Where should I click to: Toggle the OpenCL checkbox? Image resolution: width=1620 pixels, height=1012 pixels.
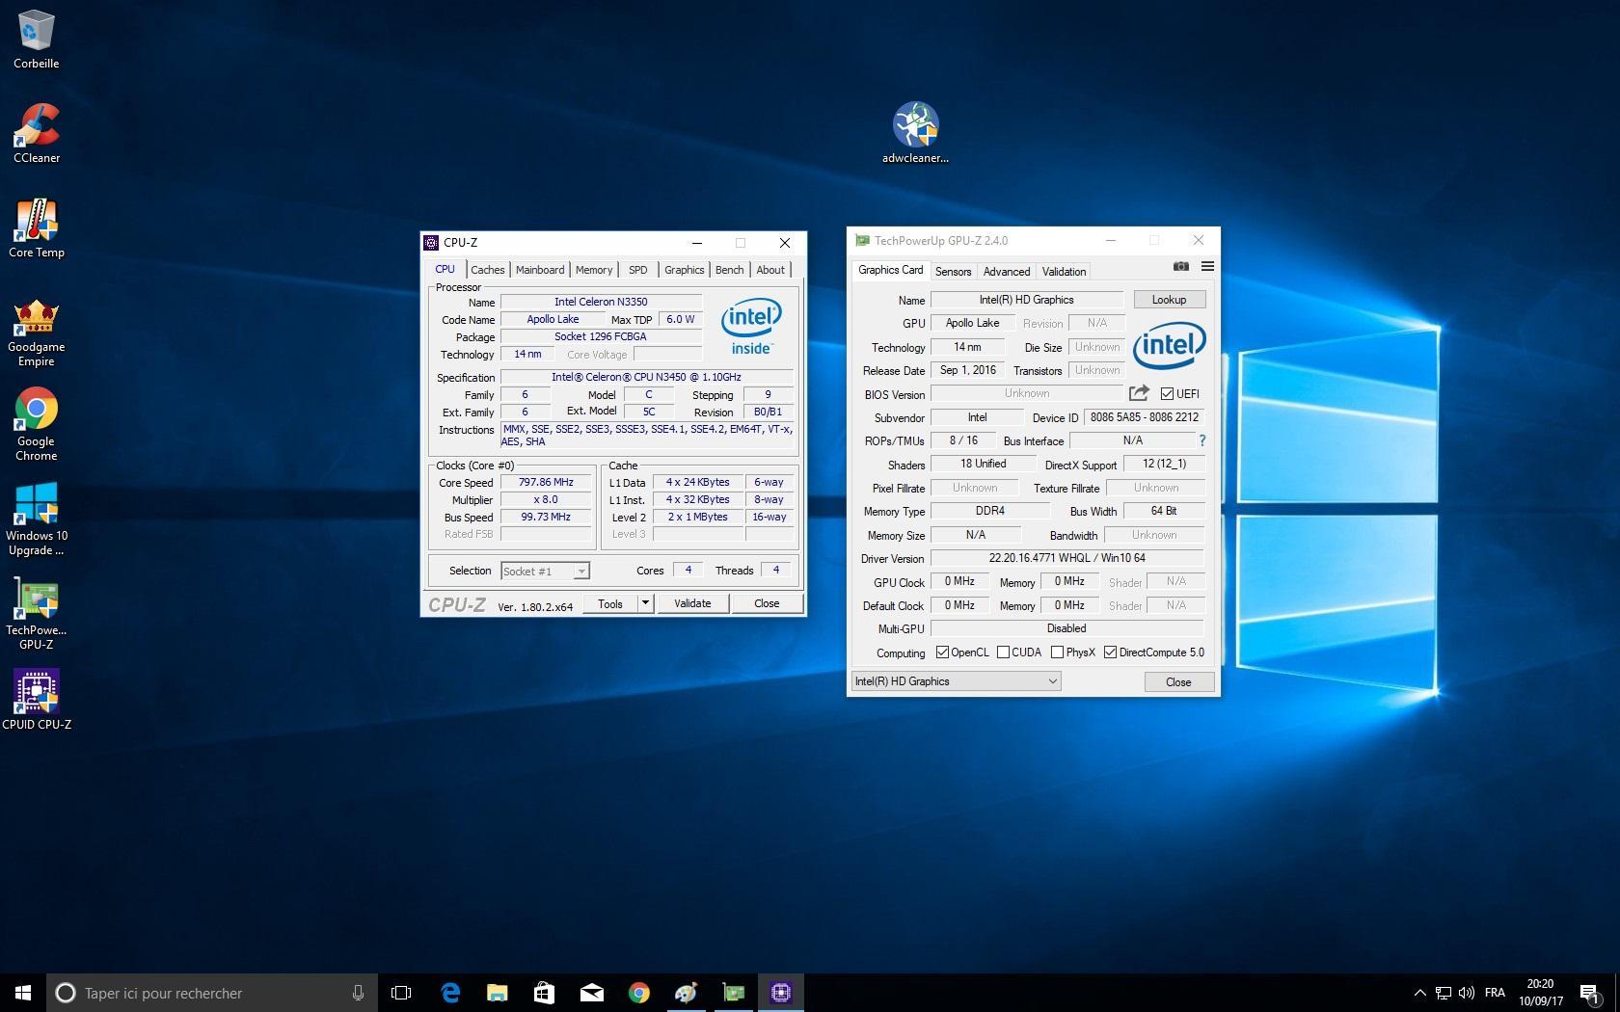point(942,652)
